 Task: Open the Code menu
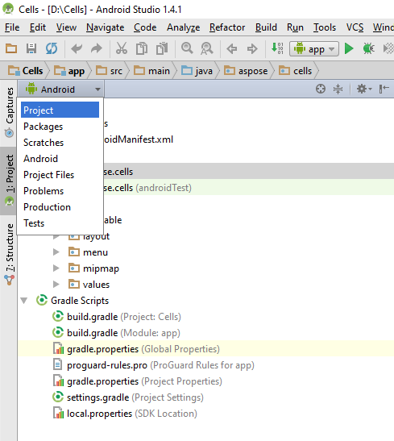145,27
